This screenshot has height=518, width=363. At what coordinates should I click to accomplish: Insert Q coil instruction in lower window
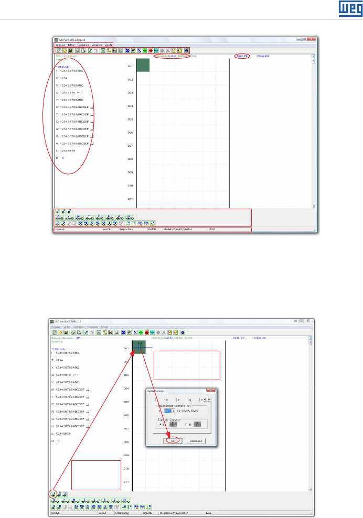pyautogui.click(x=55, y=501)
